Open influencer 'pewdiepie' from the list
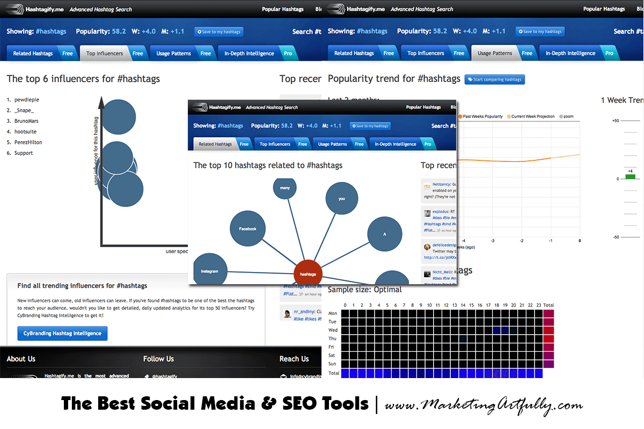 [x=27, y=100]
